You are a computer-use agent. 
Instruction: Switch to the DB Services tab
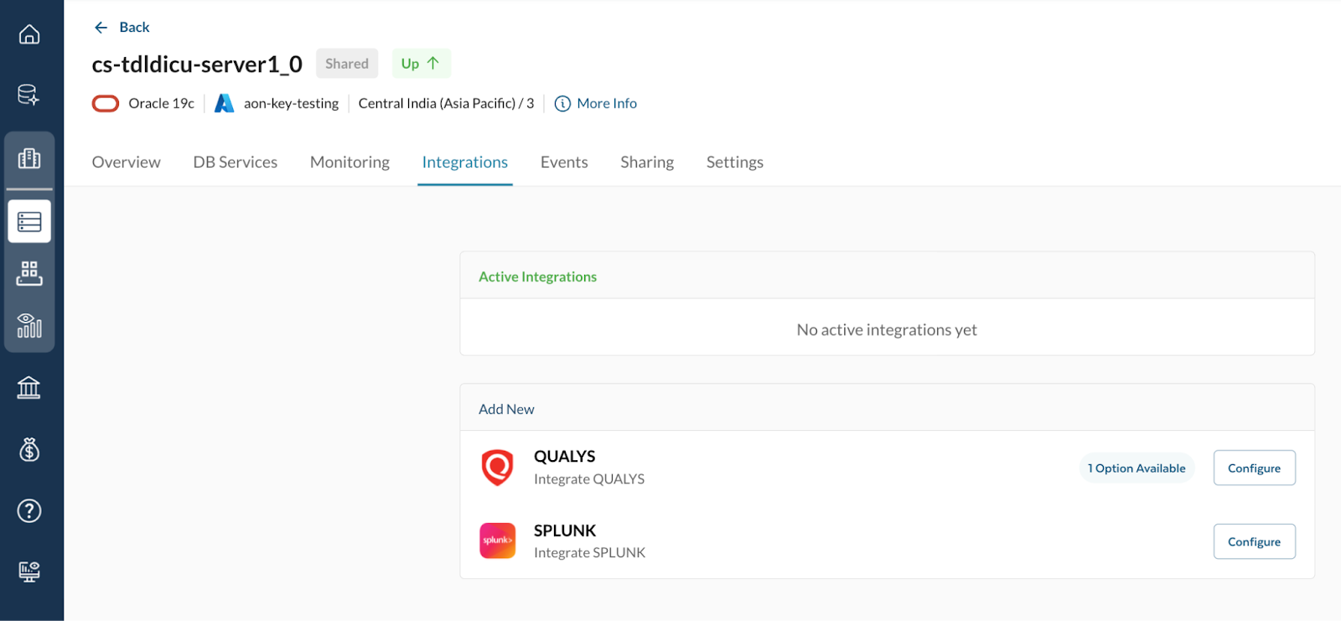click(235, 163)
